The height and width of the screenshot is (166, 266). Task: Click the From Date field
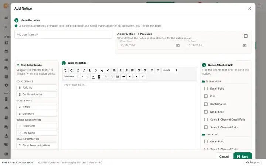pos(150,45)
